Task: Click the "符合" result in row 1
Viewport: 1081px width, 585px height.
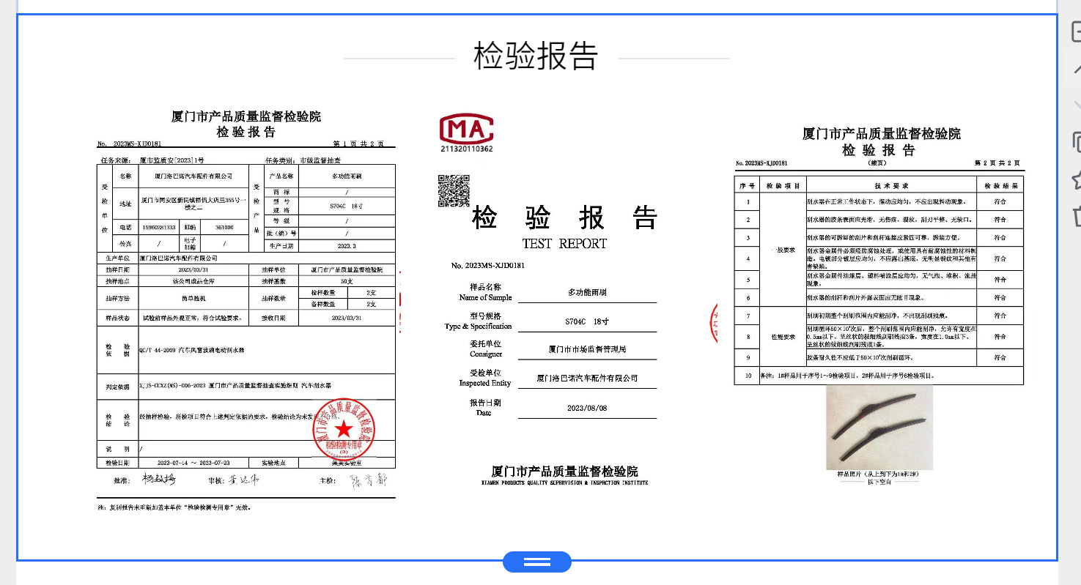Action: (x=1000, y=201)
